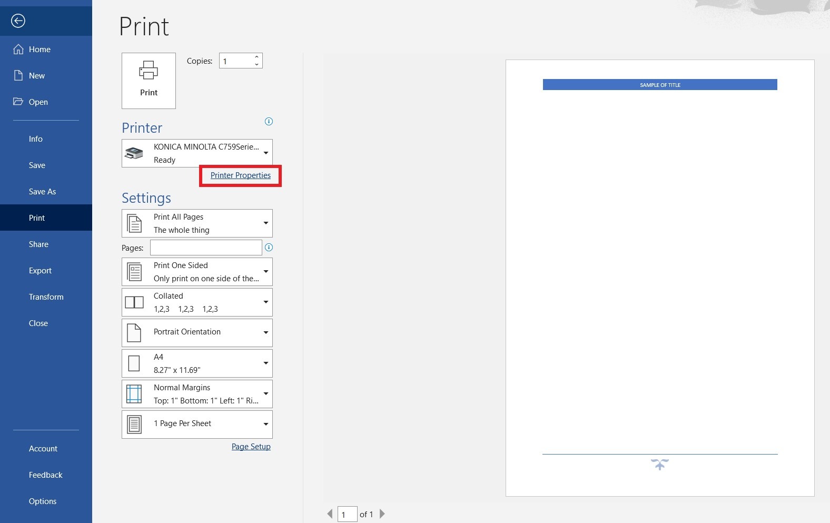Open the Printer Properties link
This screenshot has height=523, width=830.
[x=241, y=175]
